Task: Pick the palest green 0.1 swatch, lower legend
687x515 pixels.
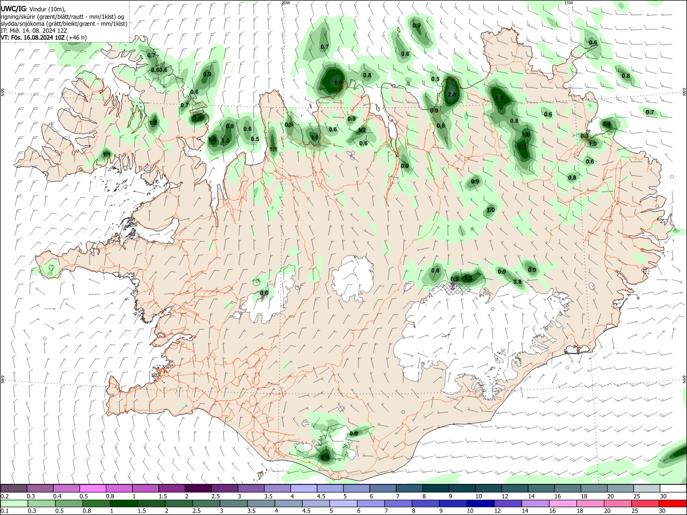Action: (14, 503)
